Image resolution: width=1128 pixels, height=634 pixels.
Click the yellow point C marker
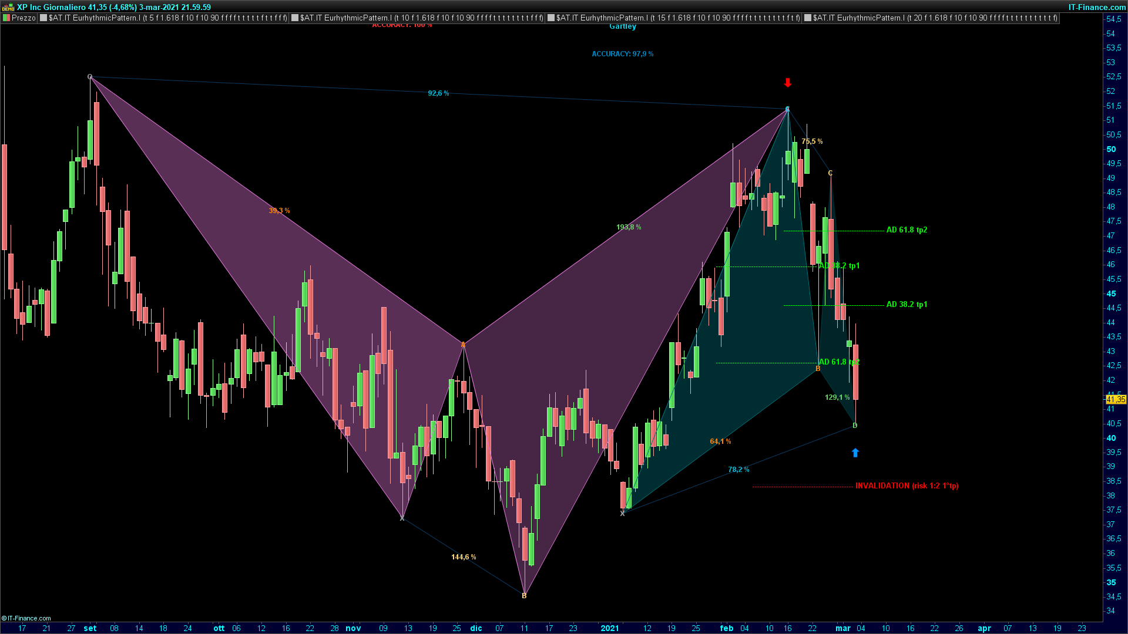[x=830, y=173]
